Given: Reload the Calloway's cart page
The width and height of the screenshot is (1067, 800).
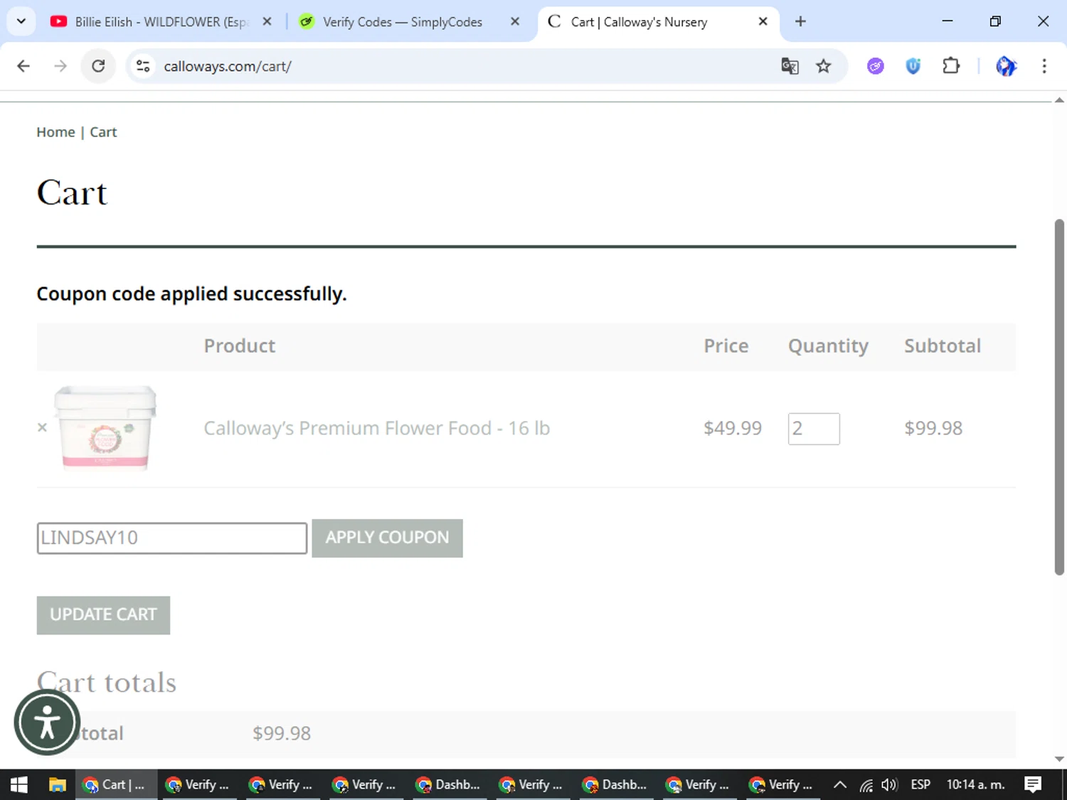Looking at the screenshot, I should click(98, 66).
